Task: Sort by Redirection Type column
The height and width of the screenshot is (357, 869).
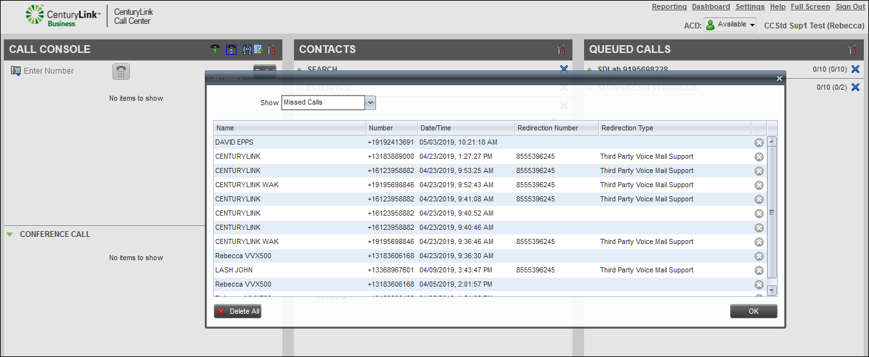Action: click(675, 128)
